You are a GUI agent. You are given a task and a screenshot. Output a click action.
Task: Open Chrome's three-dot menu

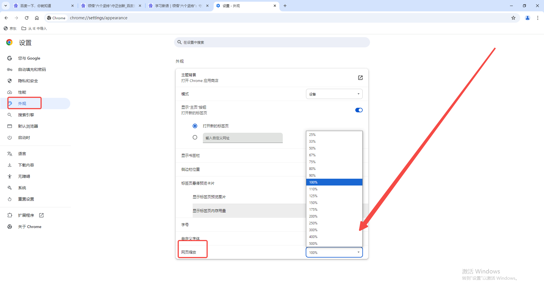[538, 18]
